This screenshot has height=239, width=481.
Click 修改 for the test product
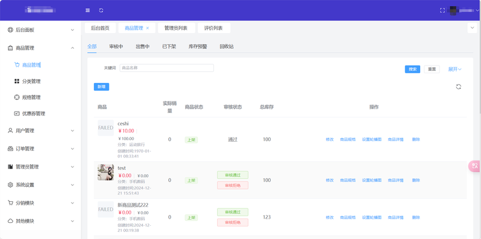[329, 180]
